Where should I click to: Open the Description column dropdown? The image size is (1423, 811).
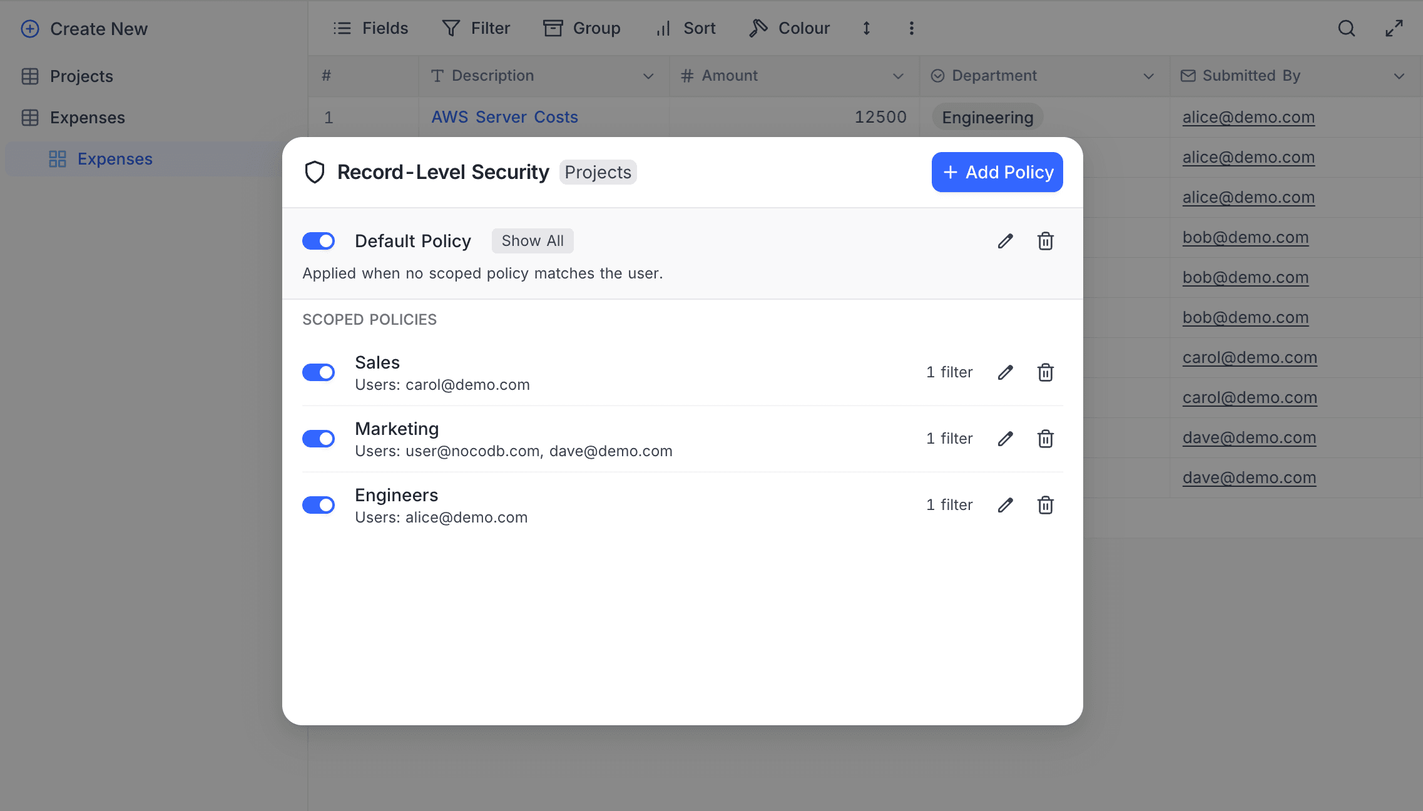[648, 76]
